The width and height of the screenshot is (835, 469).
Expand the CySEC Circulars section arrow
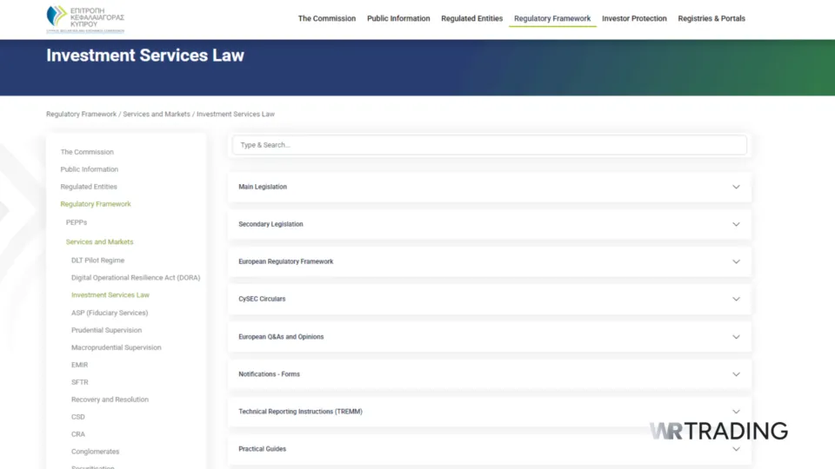[736, 299]
